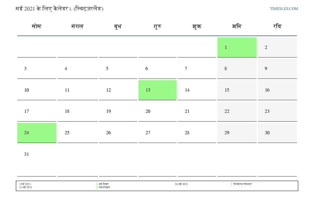Select date 23 in the calendar

(277, 111)
